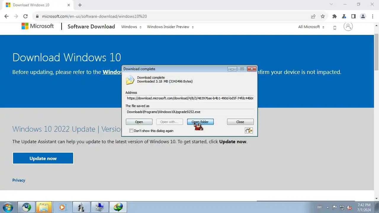
Task: Click the download dialog folder icon
Action: pos(130,80)
